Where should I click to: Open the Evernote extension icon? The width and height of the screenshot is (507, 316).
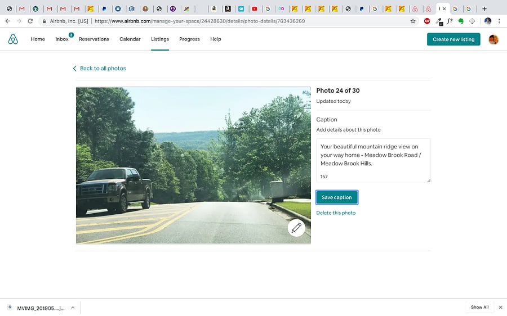pos(461,21)
